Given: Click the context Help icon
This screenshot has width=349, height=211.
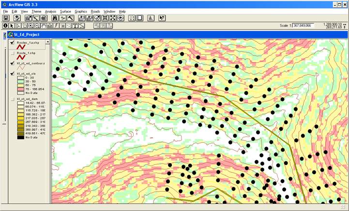Looking at the screenshot, I should coord(162,18).
